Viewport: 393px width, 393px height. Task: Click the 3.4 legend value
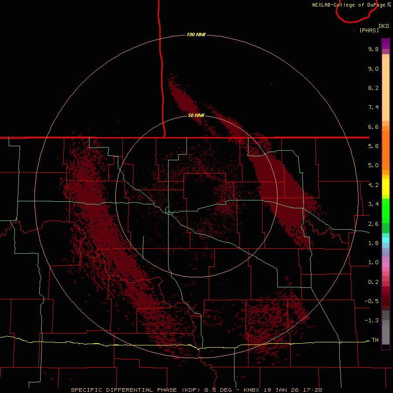point(373,204)
